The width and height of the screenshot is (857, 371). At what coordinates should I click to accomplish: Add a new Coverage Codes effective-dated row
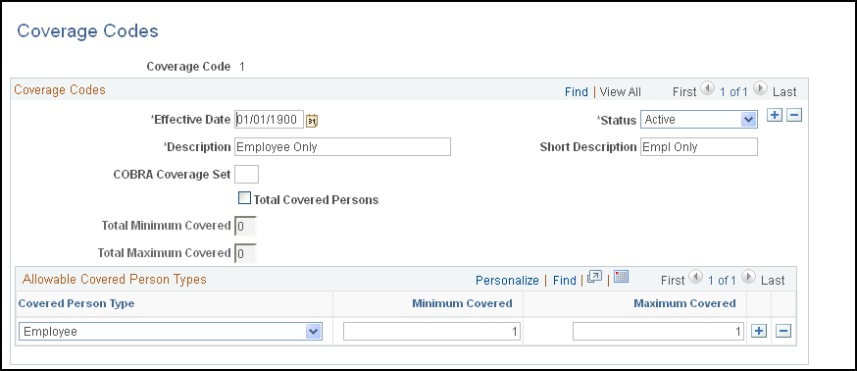click(775, 116)
